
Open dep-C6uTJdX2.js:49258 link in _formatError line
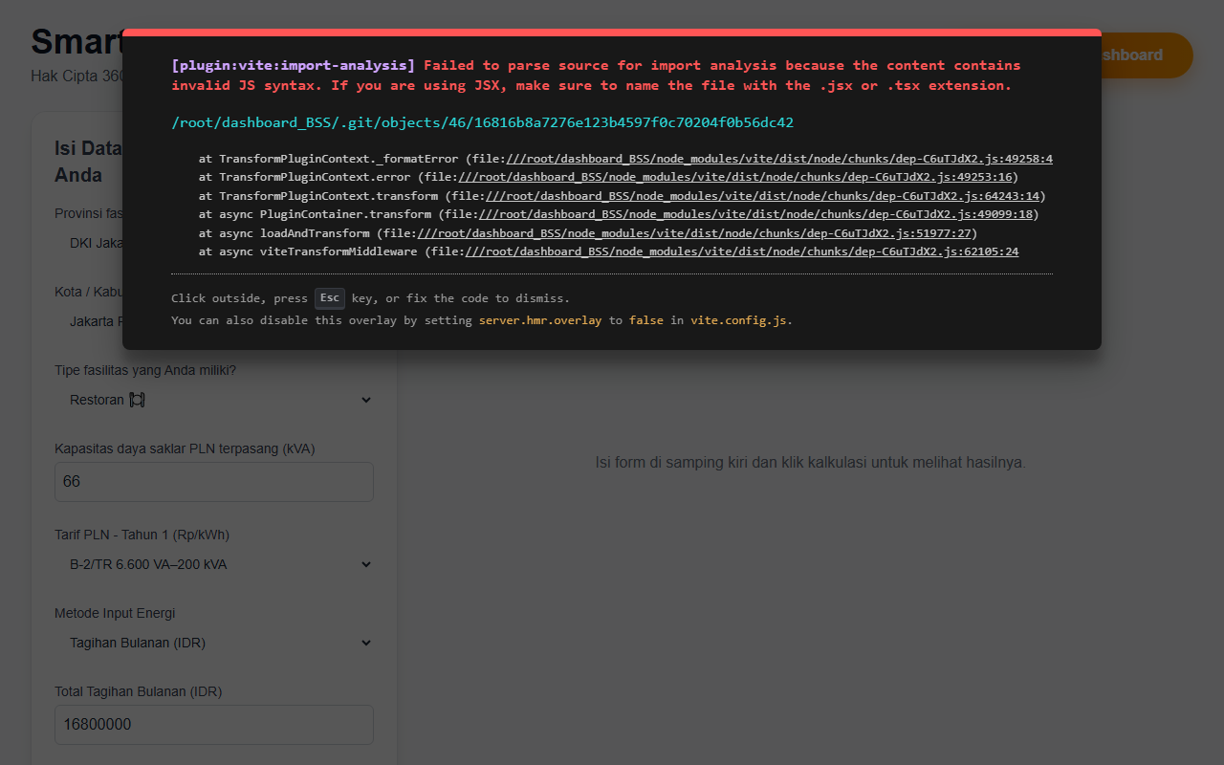point(779,159)
